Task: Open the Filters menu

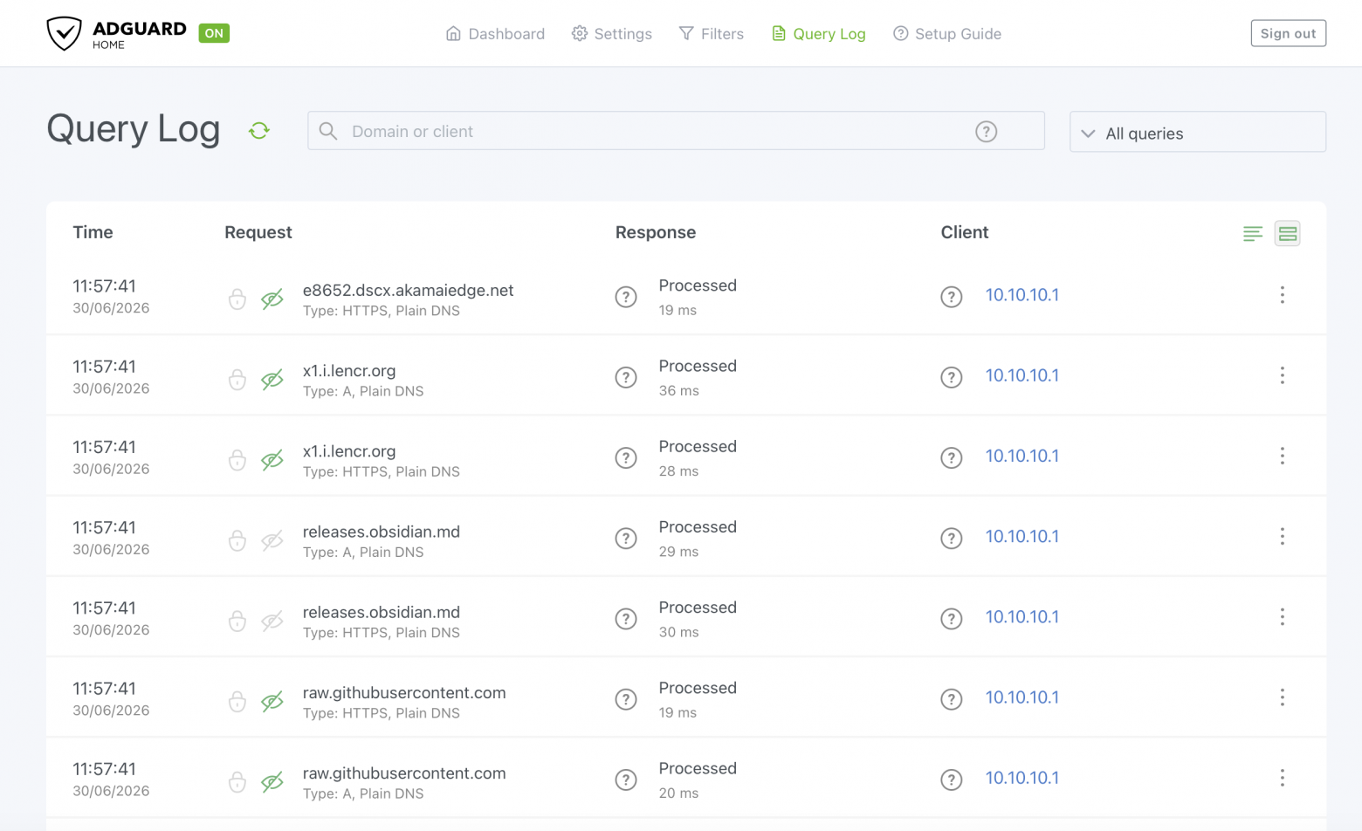Action: coord(712,34)
